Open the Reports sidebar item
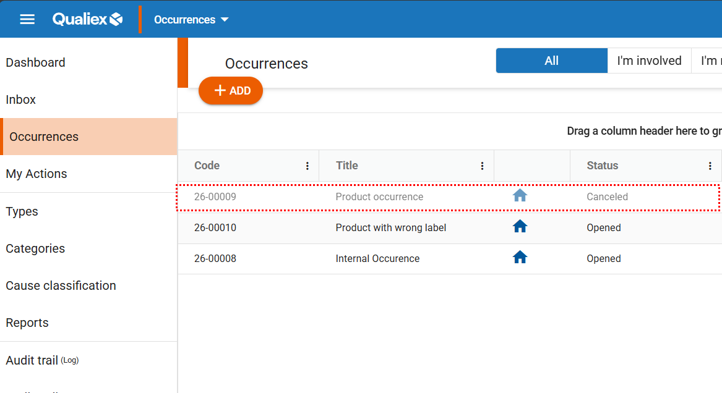The image size is (722, 393). (27, 323)
